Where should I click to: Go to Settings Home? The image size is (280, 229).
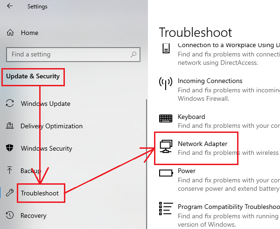tap(29, 33)
